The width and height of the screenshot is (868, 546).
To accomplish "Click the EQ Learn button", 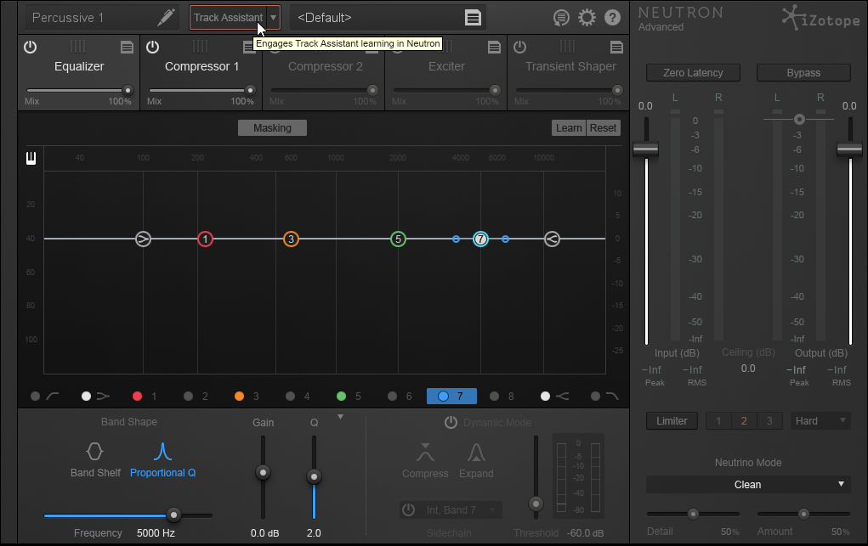I will click(569, 127).
